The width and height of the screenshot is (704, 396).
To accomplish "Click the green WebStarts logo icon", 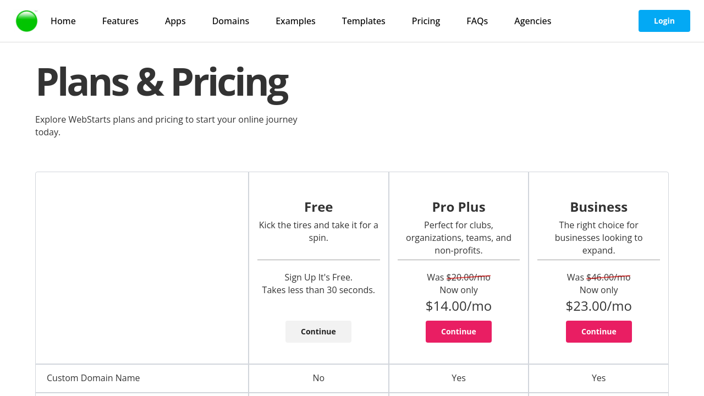I will (26, 21).
